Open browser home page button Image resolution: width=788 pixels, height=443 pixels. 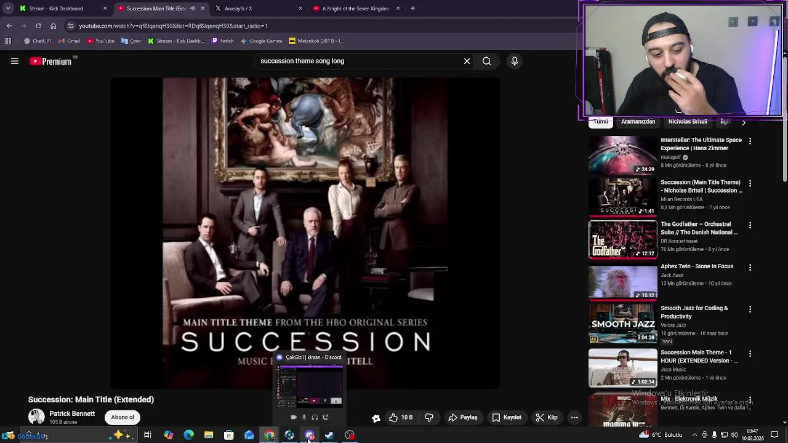(x=53, y=26)
